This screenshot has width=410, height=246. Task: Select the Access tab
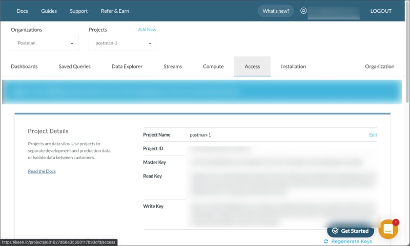click(252, 66)
